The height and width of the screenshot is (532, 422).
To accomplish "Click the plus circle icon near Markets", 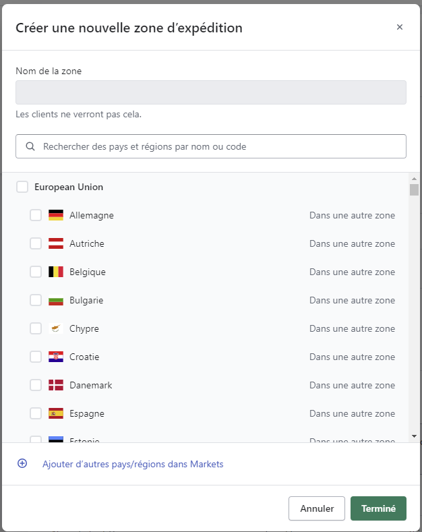I will 22,464.
